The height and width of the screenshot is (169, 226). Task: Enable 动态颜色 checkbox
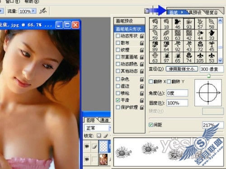click(x=118, y=64)
